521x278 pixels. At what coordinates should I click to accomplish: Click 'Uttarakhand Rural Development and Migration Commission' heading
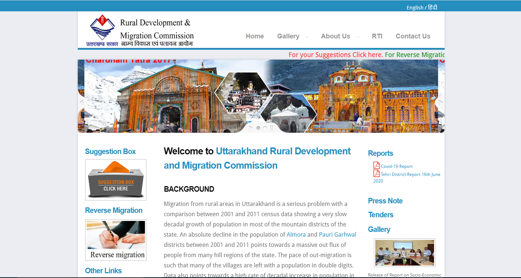pyautogui.click(x=257, y=158)
